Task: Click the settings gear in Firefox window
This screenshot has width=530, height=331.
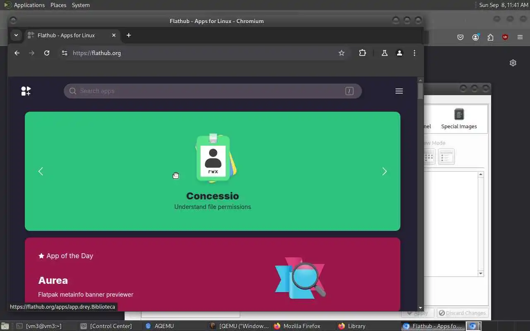Action: (513, 63)
